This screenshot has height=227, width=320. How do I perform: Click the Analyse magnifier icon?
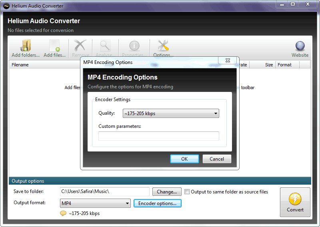[105, 46]
